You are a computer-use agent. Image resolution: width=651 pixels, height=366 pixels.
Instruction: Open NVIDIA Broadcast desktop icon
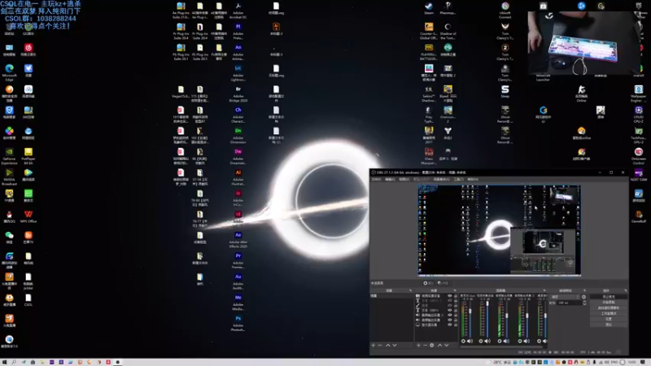point(9,176)
